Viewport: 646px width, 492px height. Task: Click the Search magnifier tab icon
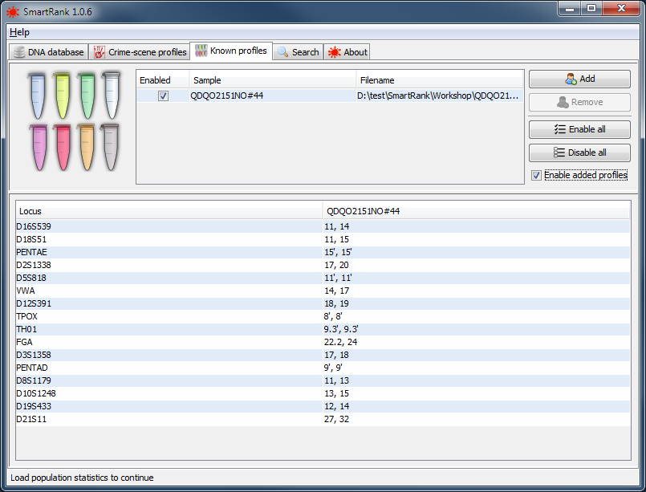click(x=282, y=52)
